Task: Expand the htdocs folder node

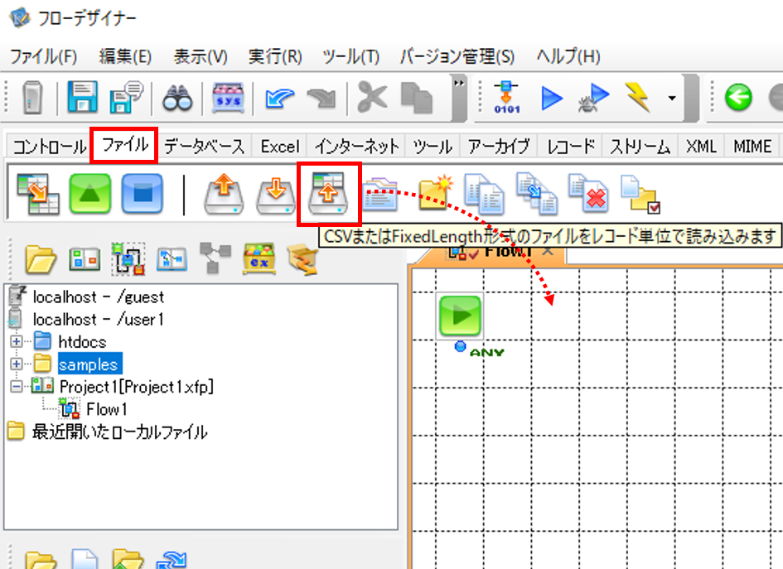Action: click(17, 341)
